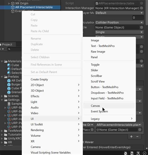This screenshot has width=148, height=155.
Task: Collapse the Materials folder
Action: tap(2, 61)
